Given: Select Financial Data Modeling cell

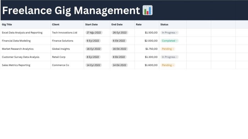Looking at the screenshot, I should [26, 41].
